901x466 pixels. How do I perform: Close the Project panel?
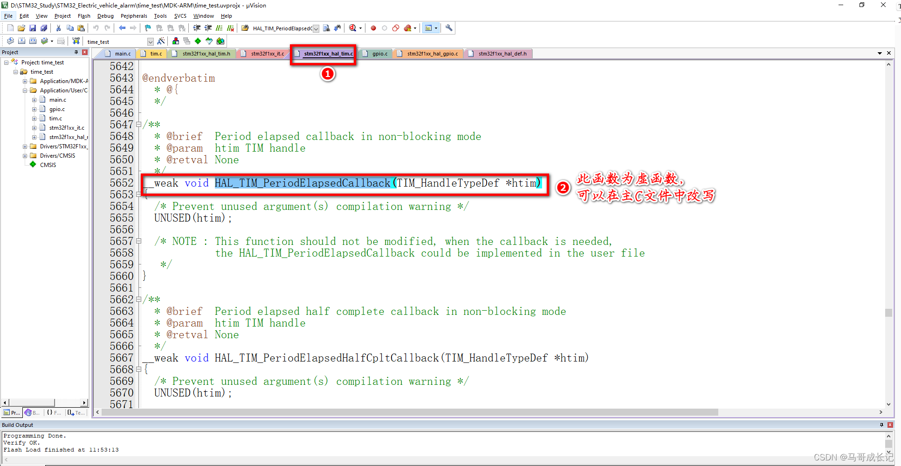coord(85,52)
